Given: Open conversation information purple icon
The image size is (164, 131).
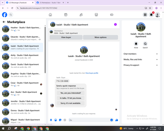Looking at the screenshot, I should click(x=115, y=25).
